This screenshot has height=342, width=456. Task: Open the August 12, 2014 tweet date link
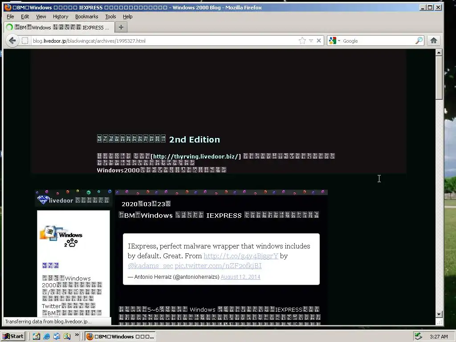[240, 277]
